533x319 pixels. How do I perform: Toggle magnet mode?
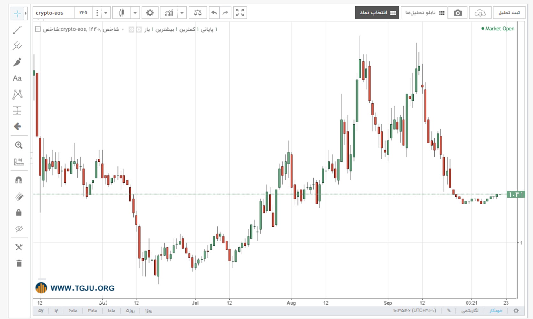pos(19,180)
